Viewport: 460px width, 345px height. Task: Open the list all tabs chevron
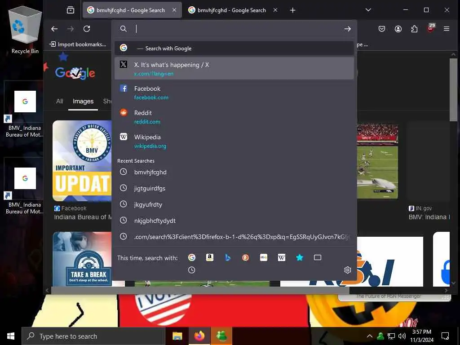368,10
